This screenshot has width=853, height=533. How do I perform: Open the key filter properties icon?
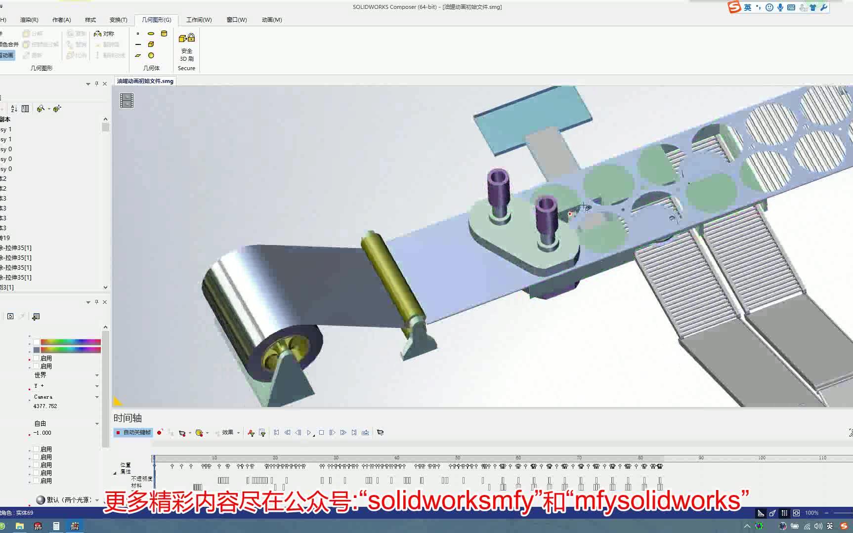262,433
